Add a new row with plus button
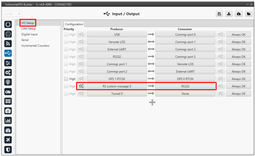Viewport: 255px width, 156px height. [x=152, y=102]
